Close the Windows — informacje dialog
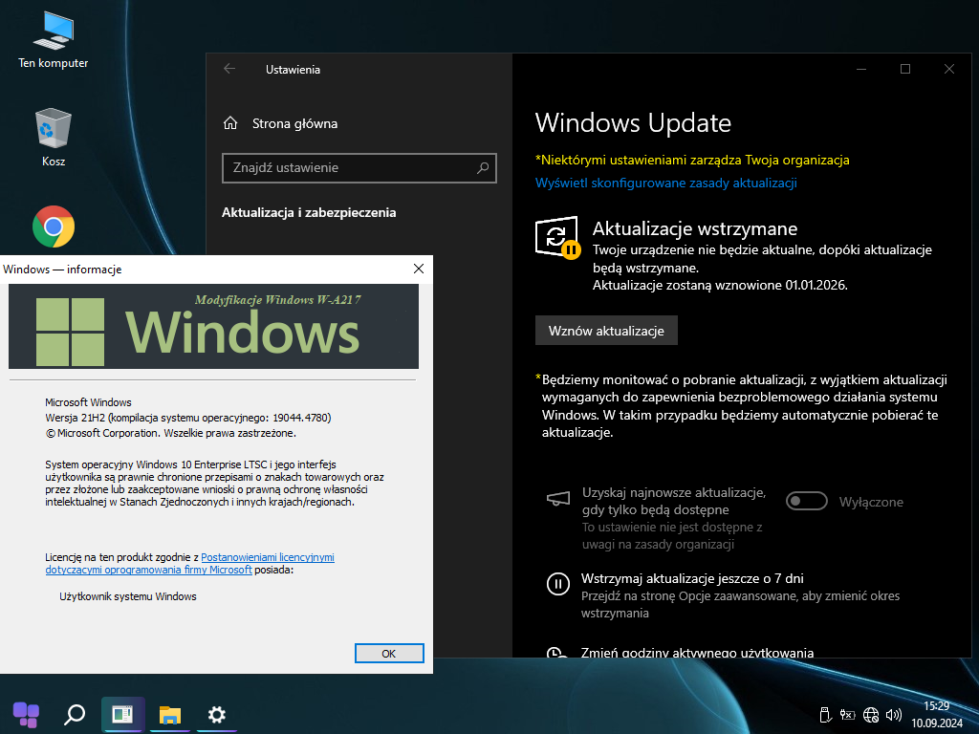The width and height of the screenshot is (979, 734). (x=418, y=270)
